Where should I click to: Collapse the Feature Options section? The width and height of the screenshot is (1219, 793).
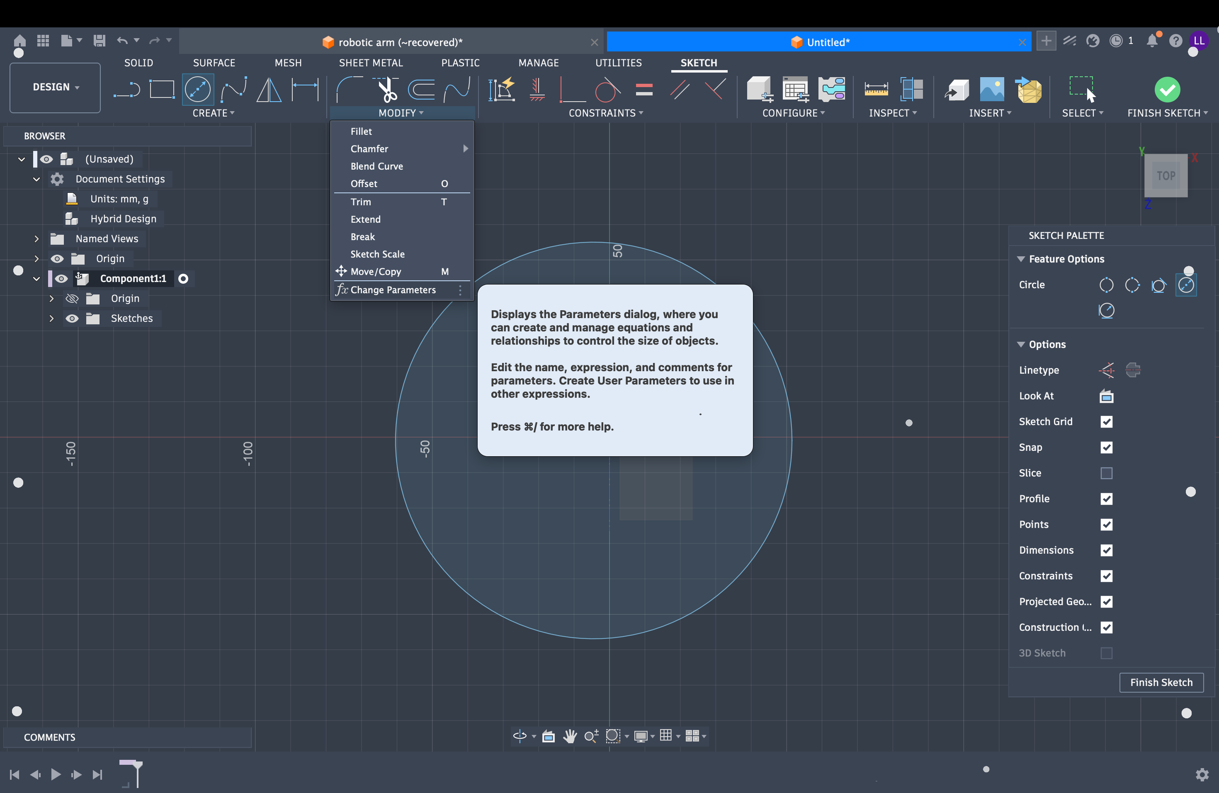[1021, 259]
